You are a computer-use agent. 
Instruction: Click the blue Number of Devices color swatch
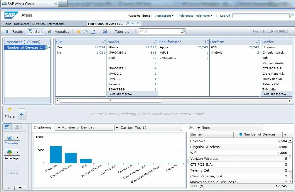(x=241, y=134)
